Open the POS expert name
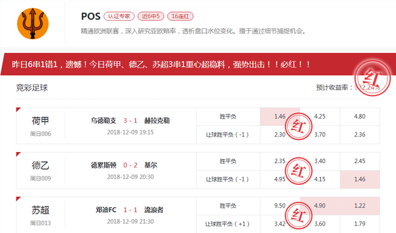Screen dimensions: 396x233 [x=91, y=16]
